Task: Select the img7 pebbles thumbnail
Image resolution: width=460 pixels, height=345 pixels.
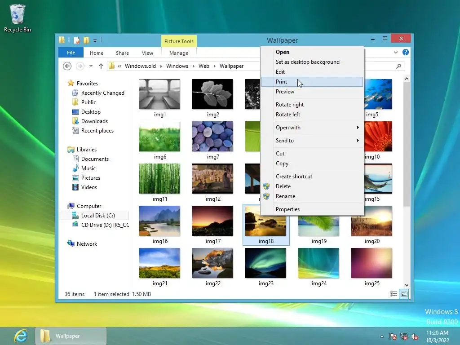Action: 212,137
